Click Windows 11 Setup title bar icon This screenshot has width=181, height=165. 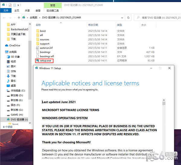(x=37, y=68)
